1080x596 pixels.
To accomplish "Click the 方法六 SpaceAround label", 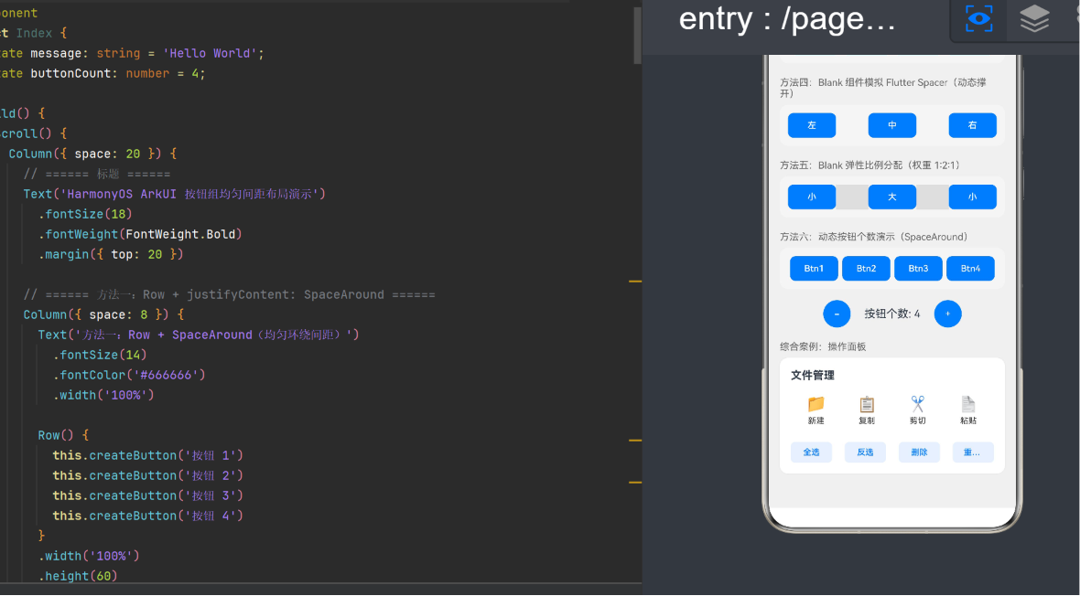I will [873, 237].
